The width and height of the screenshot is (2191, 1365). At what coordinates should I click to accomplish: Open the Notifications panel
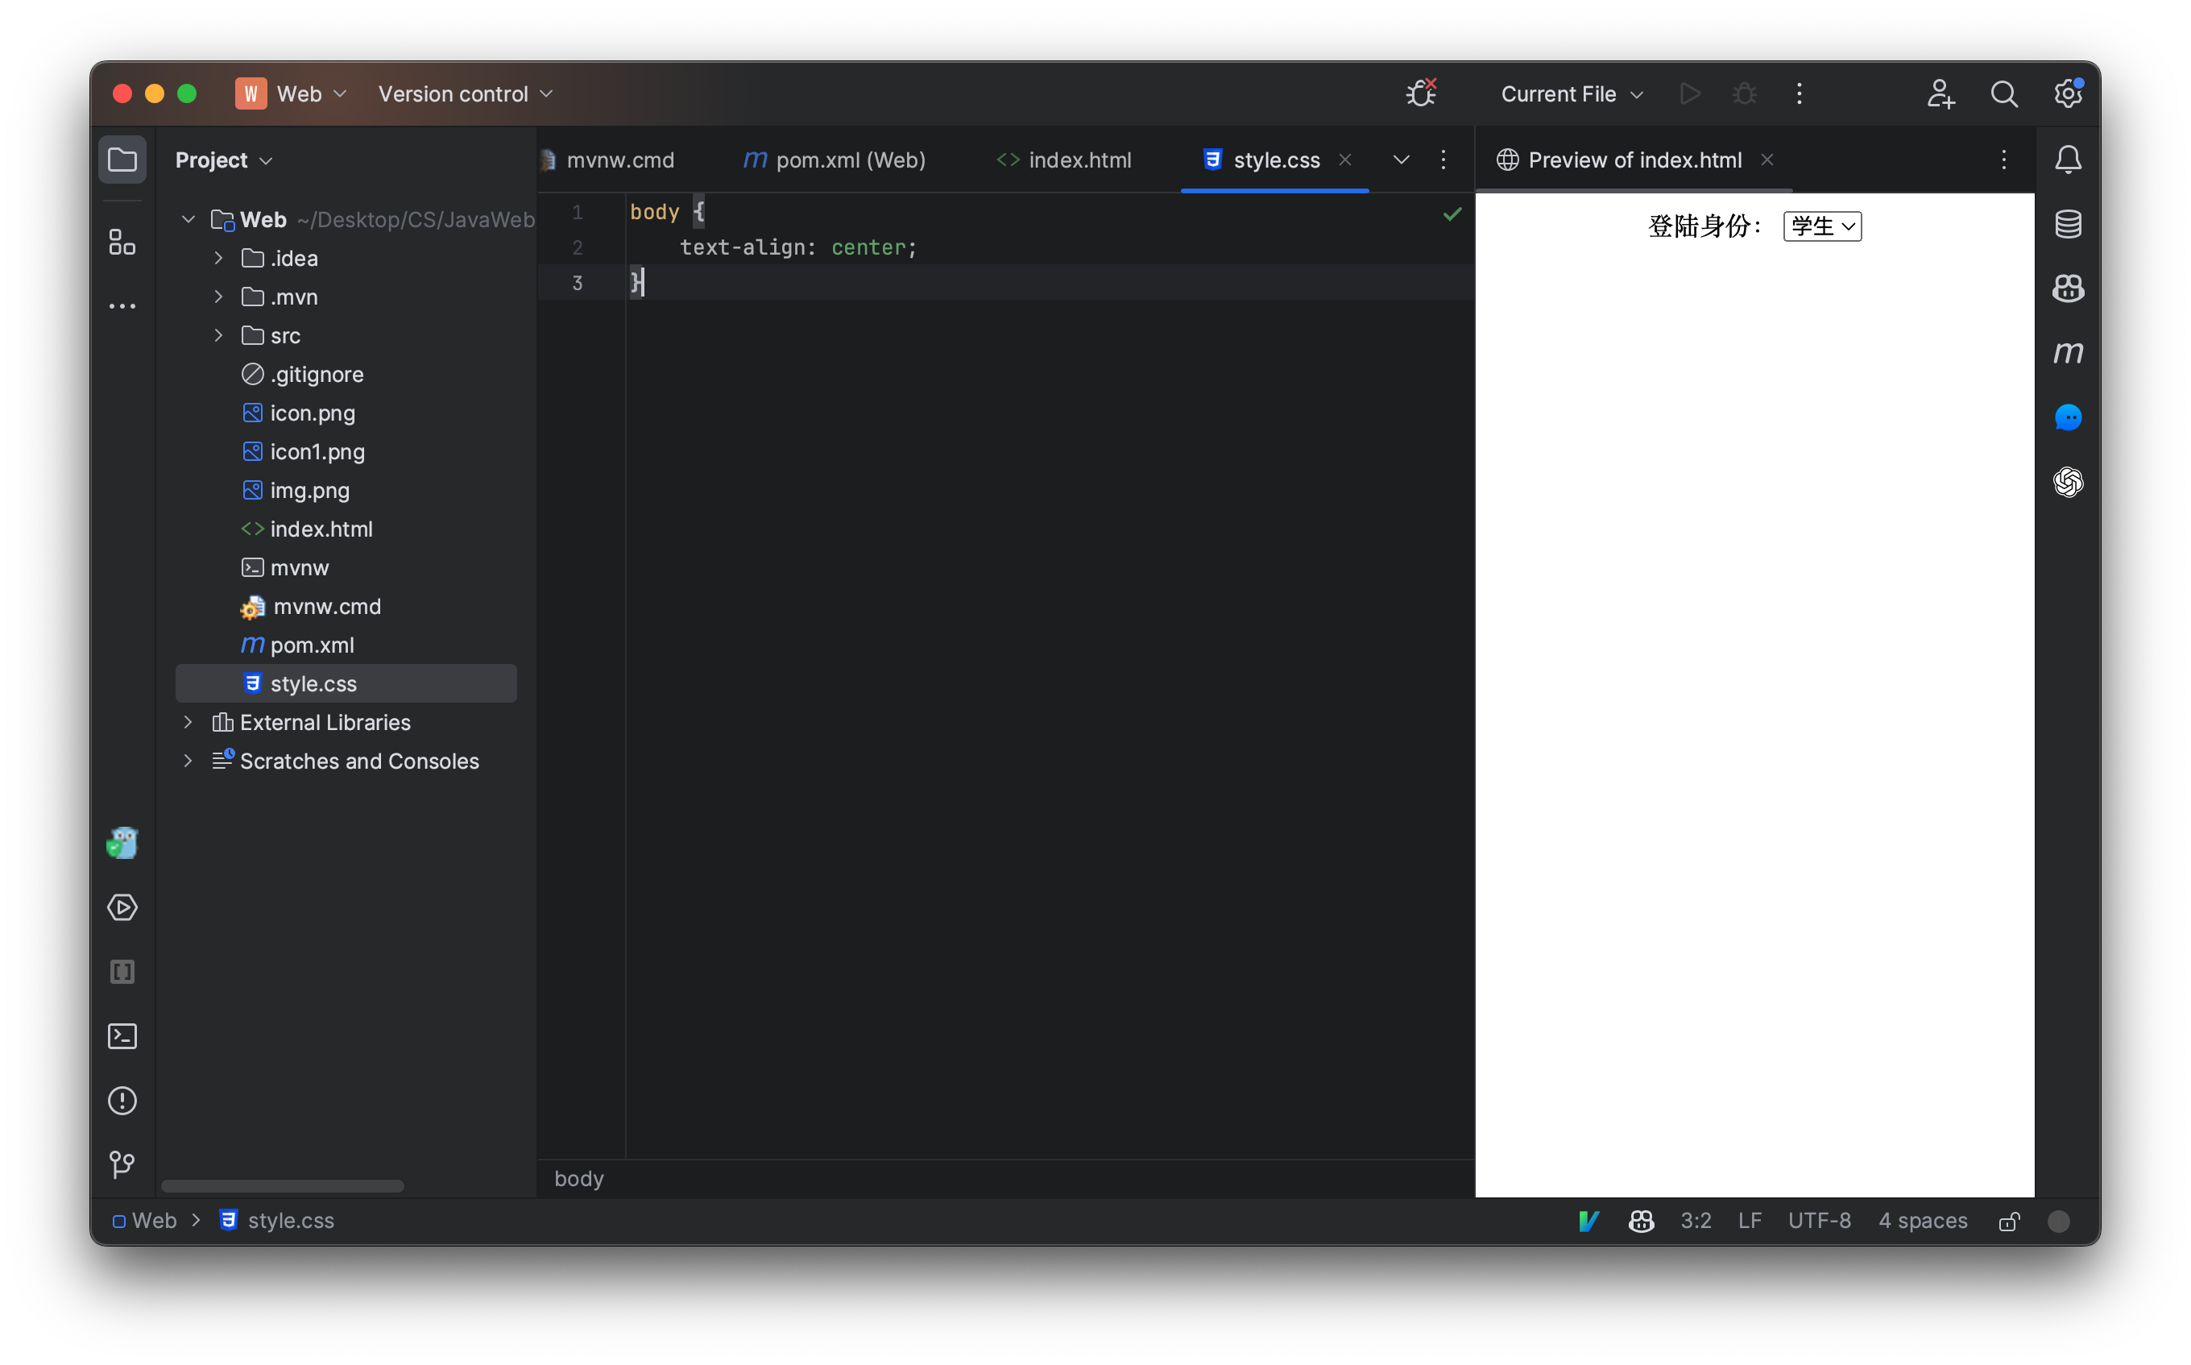(x=2068, y=159)
